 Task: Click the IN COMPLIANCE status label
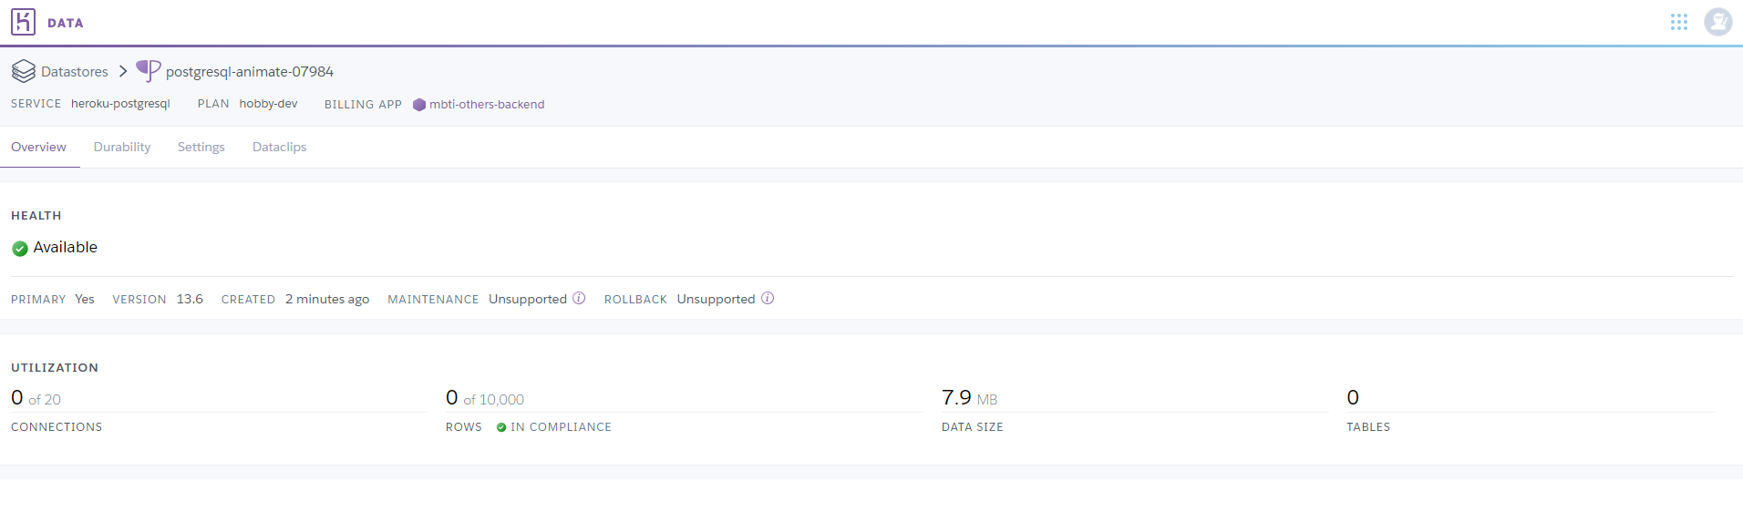[x=562, y=427]
